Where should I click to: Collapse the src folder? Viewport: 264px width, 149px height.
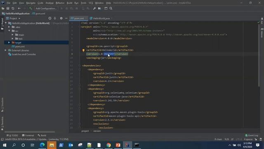tap(9, 31)
